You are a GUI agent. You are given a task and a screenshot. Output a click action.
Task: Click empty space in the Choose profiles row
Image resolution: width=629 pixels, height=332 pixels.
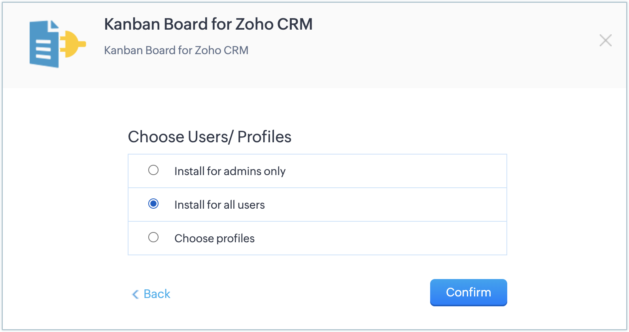(395, 238)
